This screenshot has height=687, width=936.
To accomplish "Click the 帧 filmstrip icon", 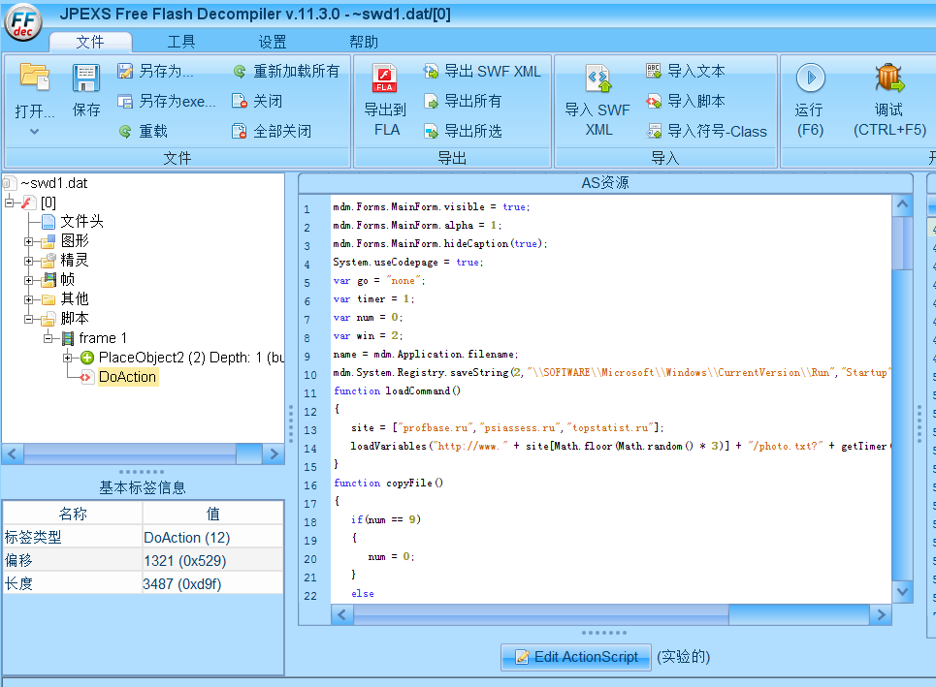I will point(48,280).
